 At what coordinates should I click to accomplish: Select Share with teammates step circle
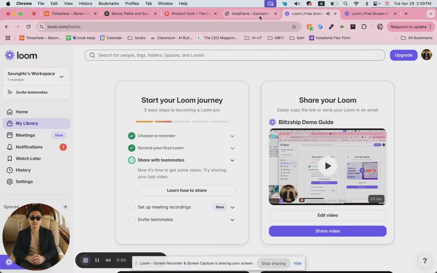pyautogui.click(x=132, y=160)
